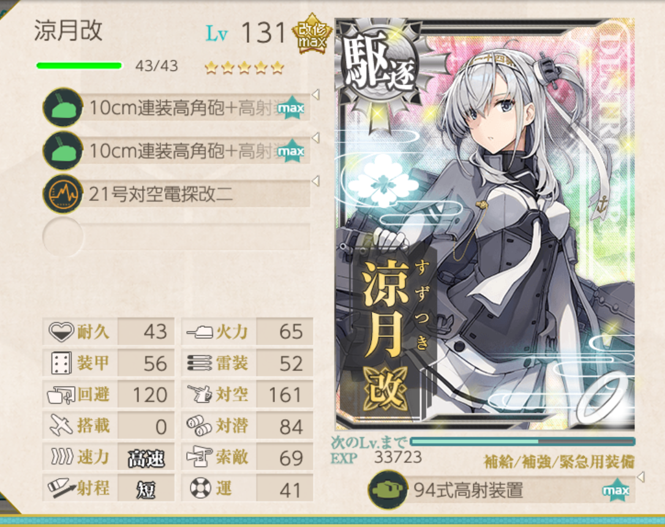Viewport: 665px width, 527px height.
Task: Click the 94式高射装置 equipment icon
Action: click(x=388, y=490)
